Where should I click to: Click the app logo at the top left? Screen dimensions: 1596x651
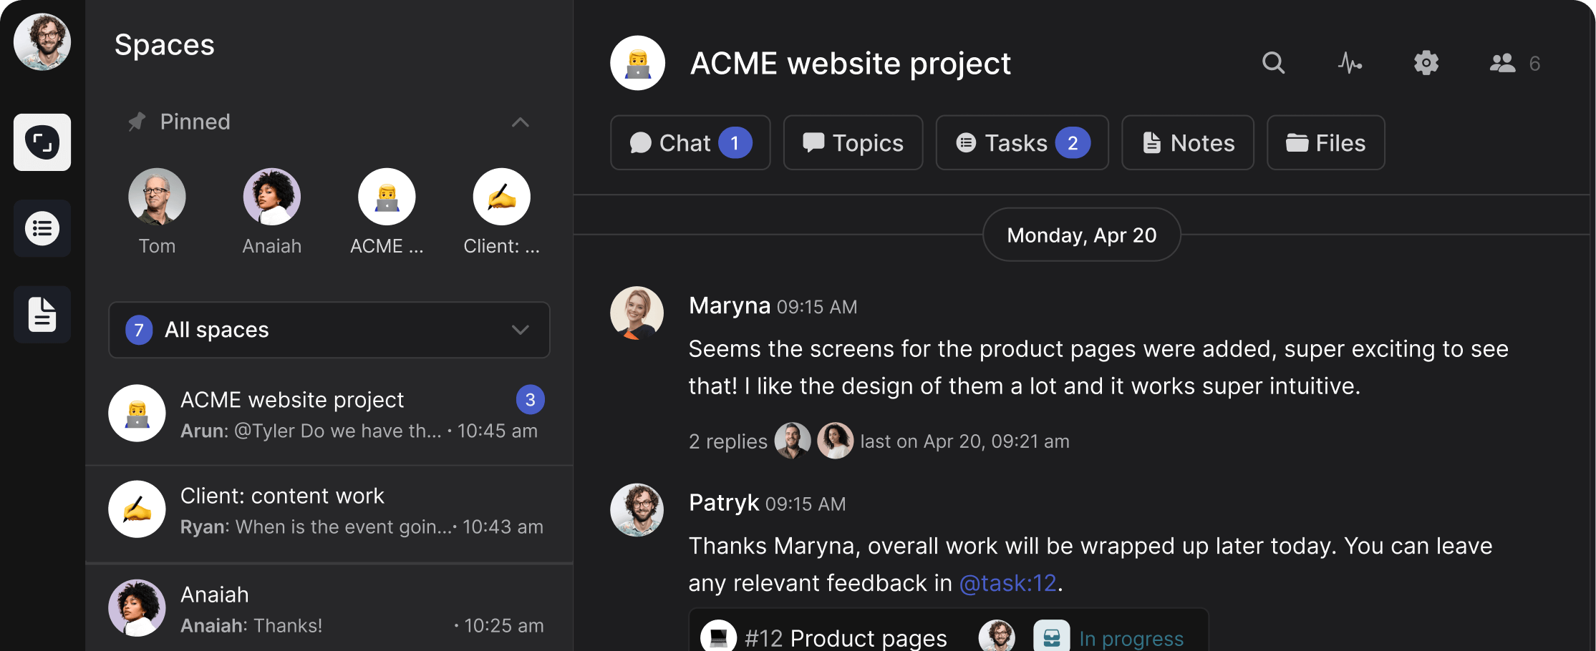click(x=42, y=142)
